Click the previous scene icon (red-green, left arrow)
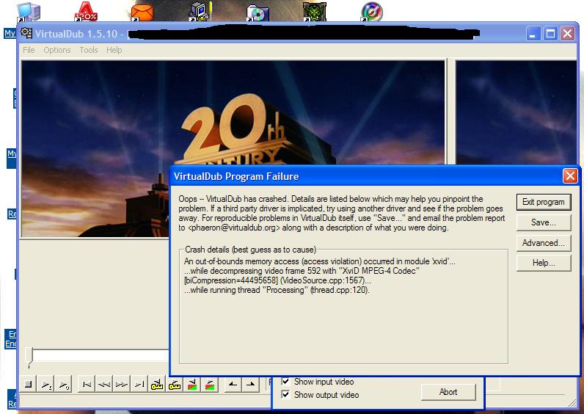584x414 pixels. pyautogui.click(x=192, y=384)
